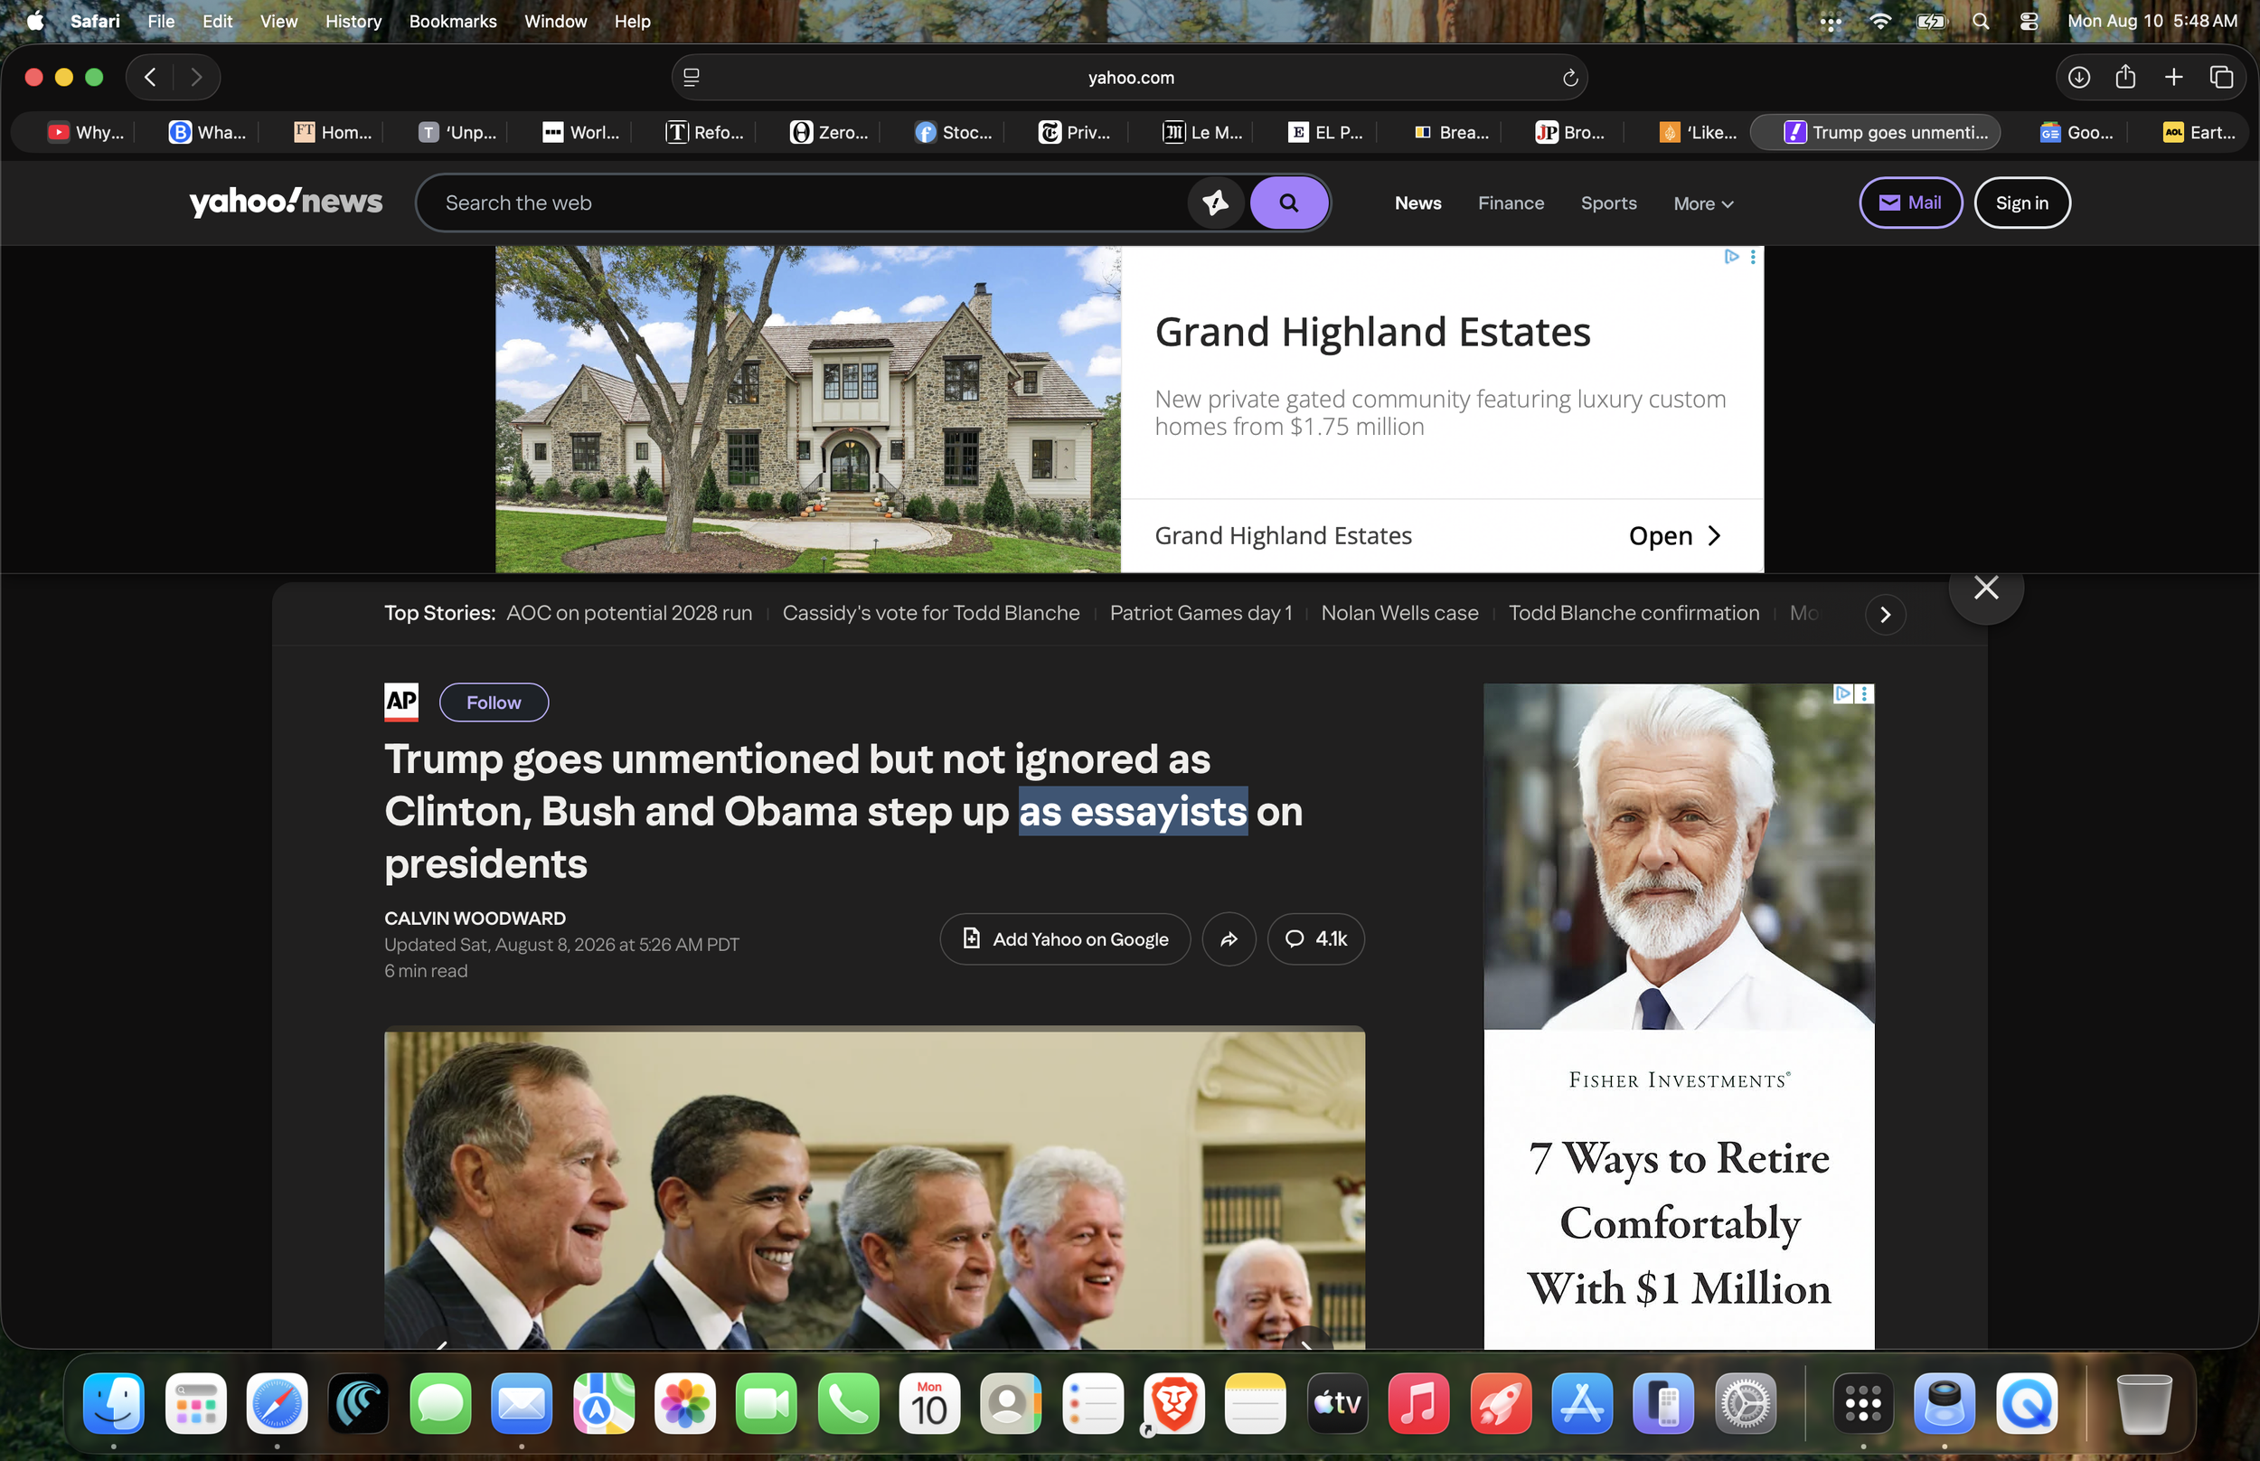The image size is (2260, 1461).
Task: Follow the AP publisher
Action: (x=494, y=702)
